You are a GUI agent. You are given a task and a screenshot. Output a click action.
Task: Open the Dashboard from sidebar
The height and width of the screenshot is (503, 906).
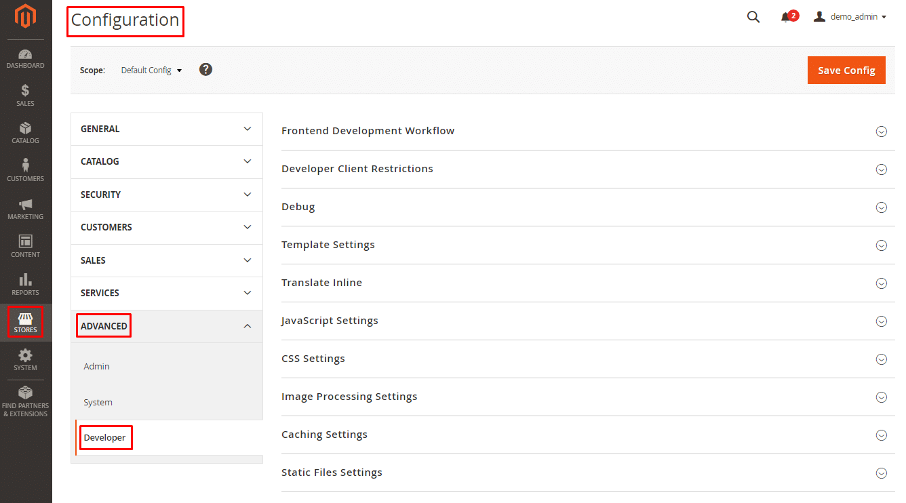coord(26,59)
